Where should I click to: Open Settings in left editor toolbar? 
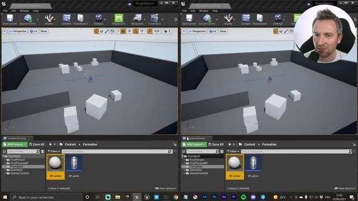98,20
